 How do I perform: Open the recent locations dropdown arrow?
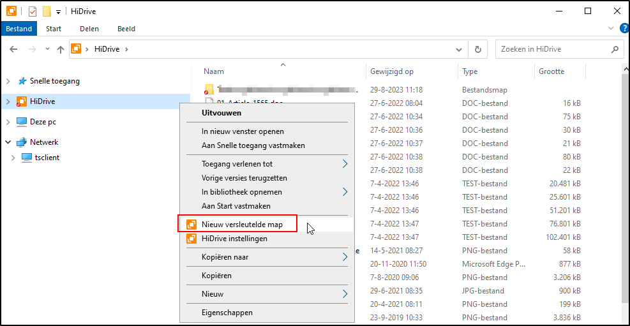47,49
